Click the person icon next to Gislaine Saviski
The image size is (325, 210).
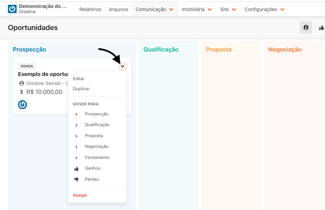[22, 83]
